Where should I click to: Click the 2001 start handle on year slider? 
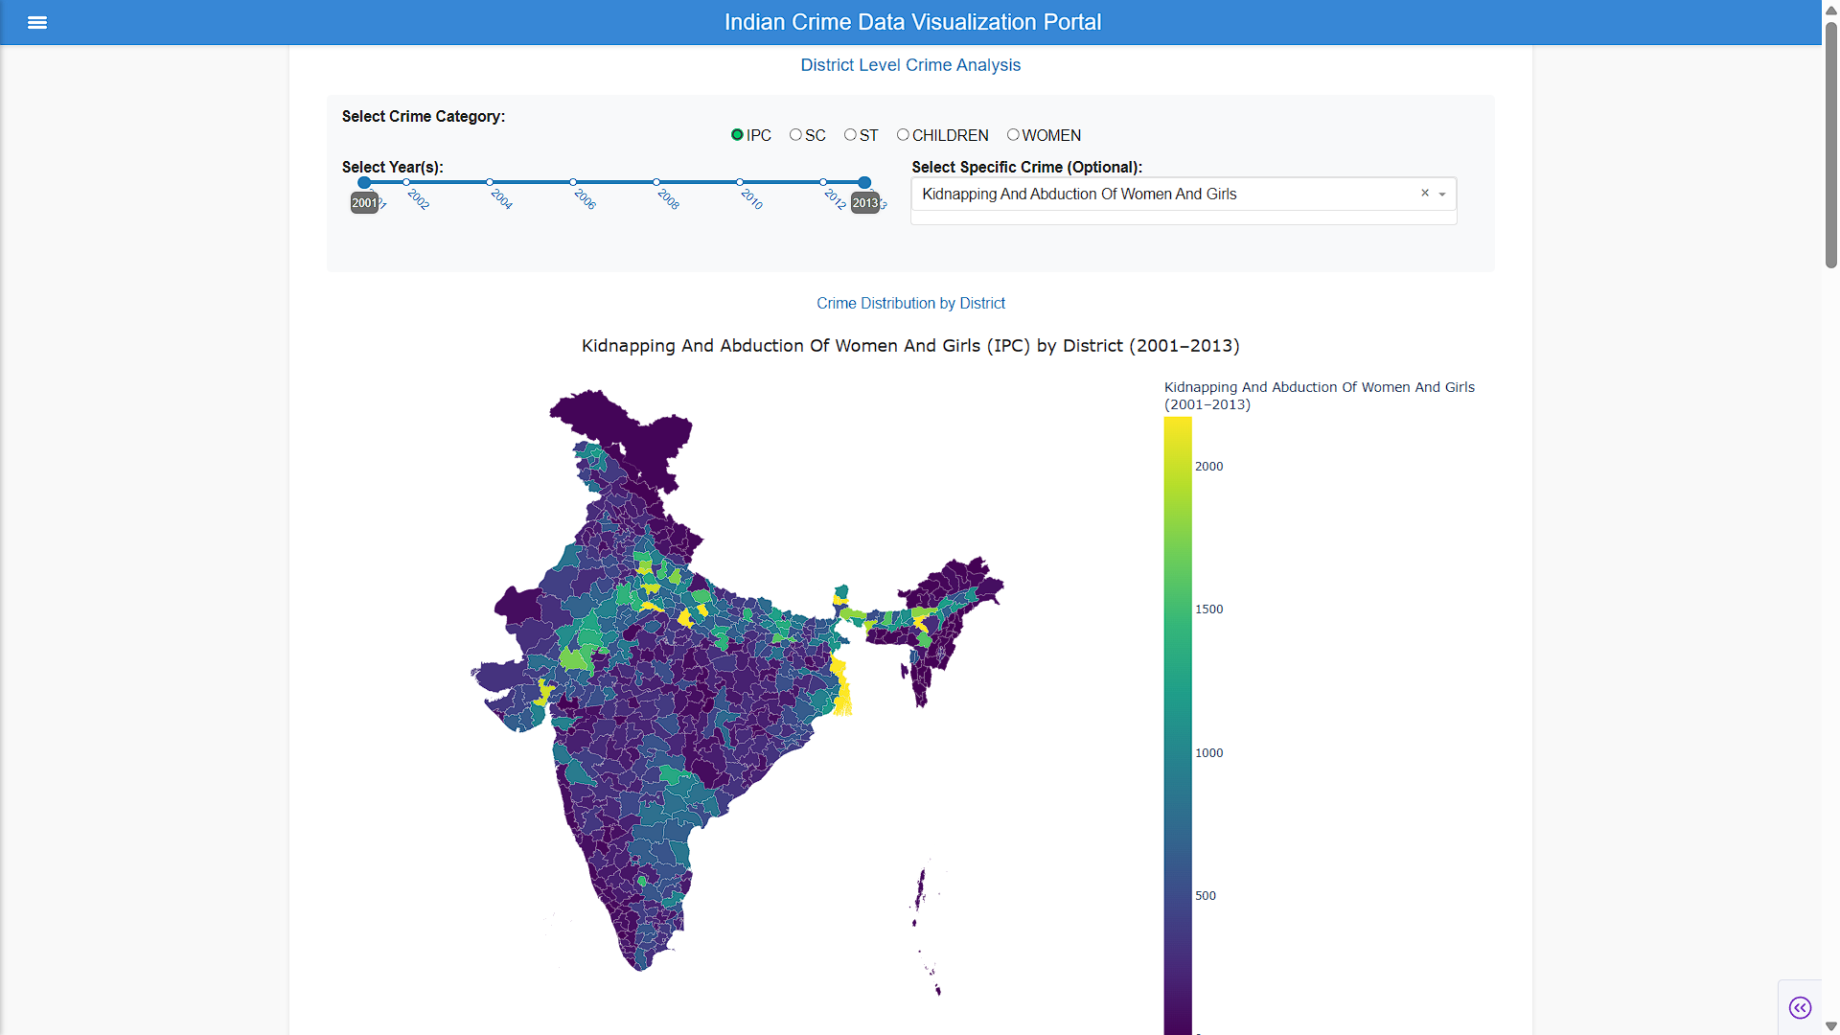pos(364,182)
